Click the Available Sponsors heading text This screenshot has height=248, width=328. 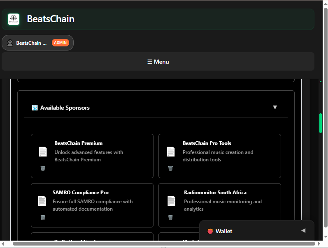[x=65, y=108]
